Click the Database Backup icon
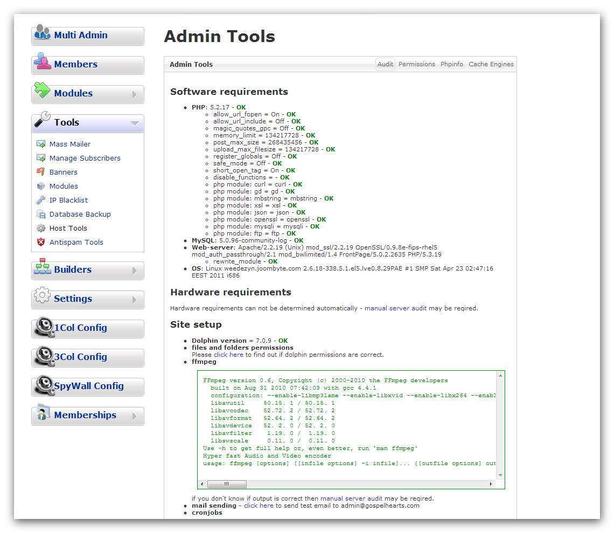The width and height of the screenshot is (614, 533). coord(41,214)
